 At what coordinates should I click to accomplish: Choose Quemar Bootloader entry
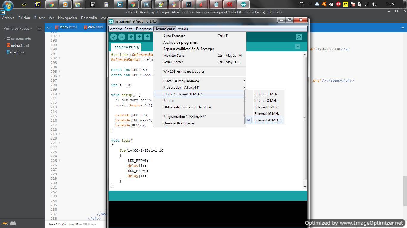(200, 123)
